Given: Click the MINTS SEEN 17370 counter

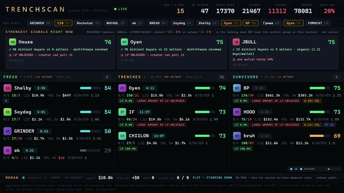Looking at the screenshot, I should pyautogui.click(x=225, y=9).
